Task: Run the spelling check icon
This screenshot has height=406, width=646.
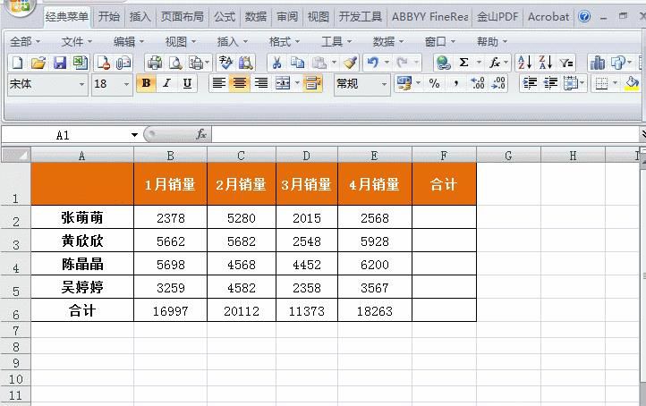Action: click(225, 63)
